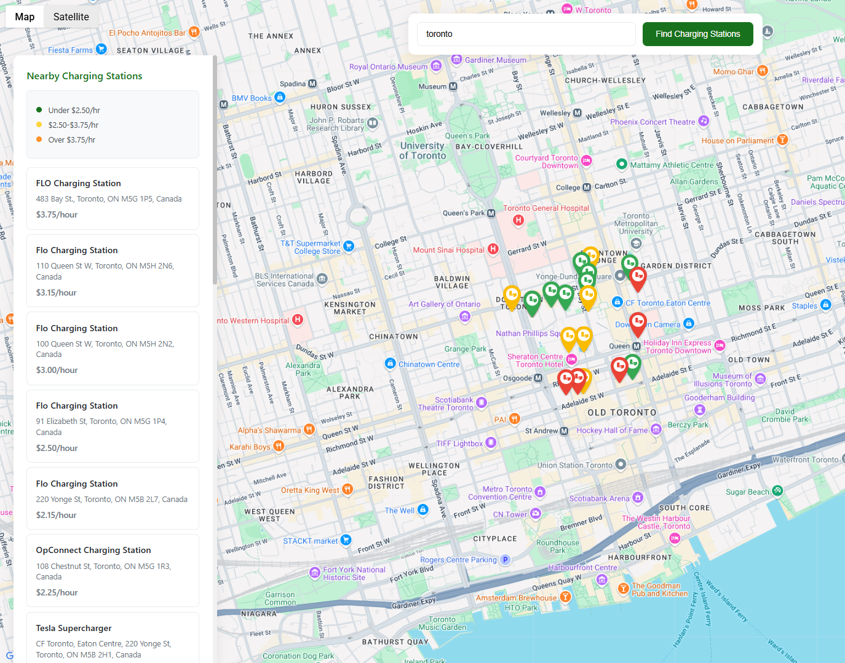Click the Goodman Pub and Kitchen icon
845x663 pixels.
pyautogui.click(x=623, y=589)
